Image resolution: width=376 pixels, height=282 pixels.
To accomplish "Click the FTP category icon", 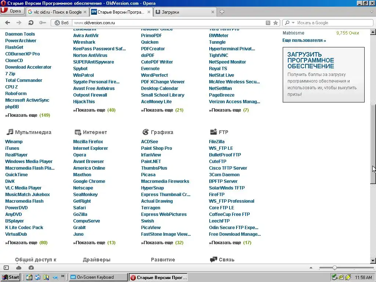I will tap(213, 132).
